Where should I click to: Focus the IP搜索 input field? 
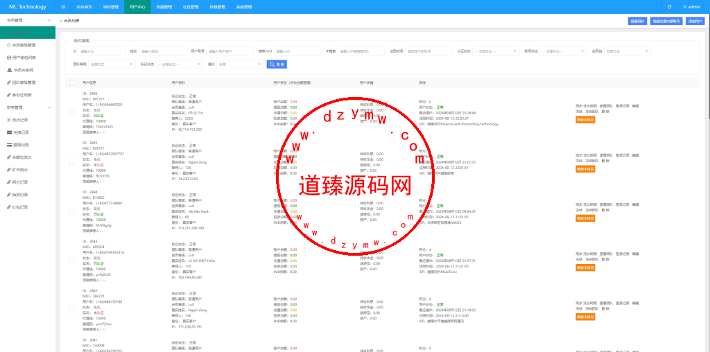point(361,51)
